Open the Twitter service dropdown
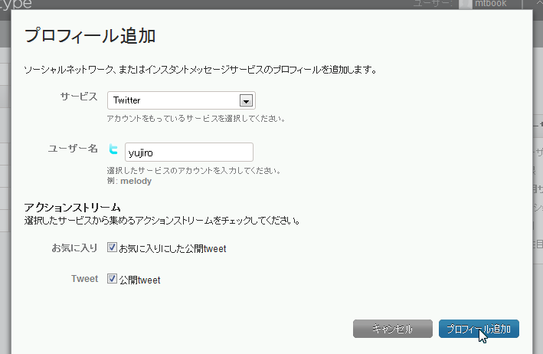The height and width of the screenshot is (354, 543). (x=182, y=100)
